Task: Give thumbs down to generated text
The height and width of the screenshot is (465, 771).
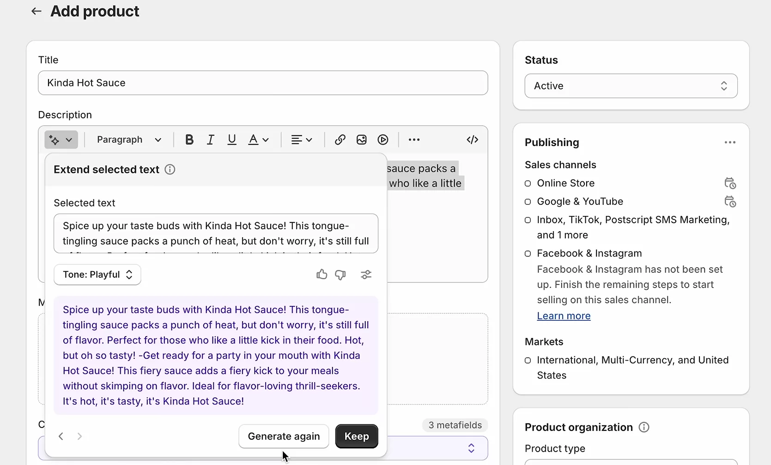Action: [x=340, y=275]
